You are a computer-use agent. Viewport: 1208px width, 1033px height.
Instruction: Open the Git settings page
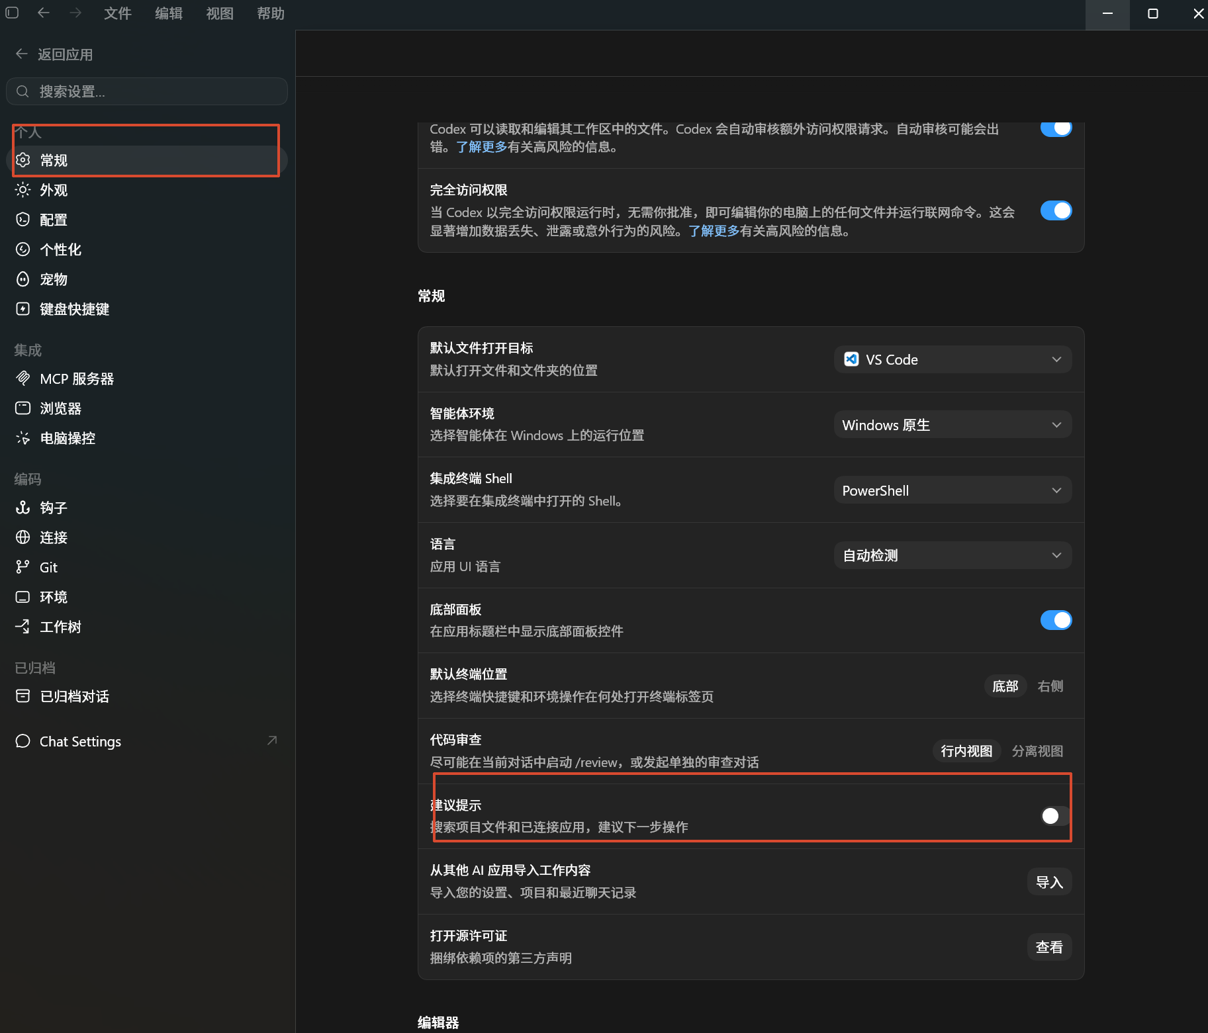point(147,567)
